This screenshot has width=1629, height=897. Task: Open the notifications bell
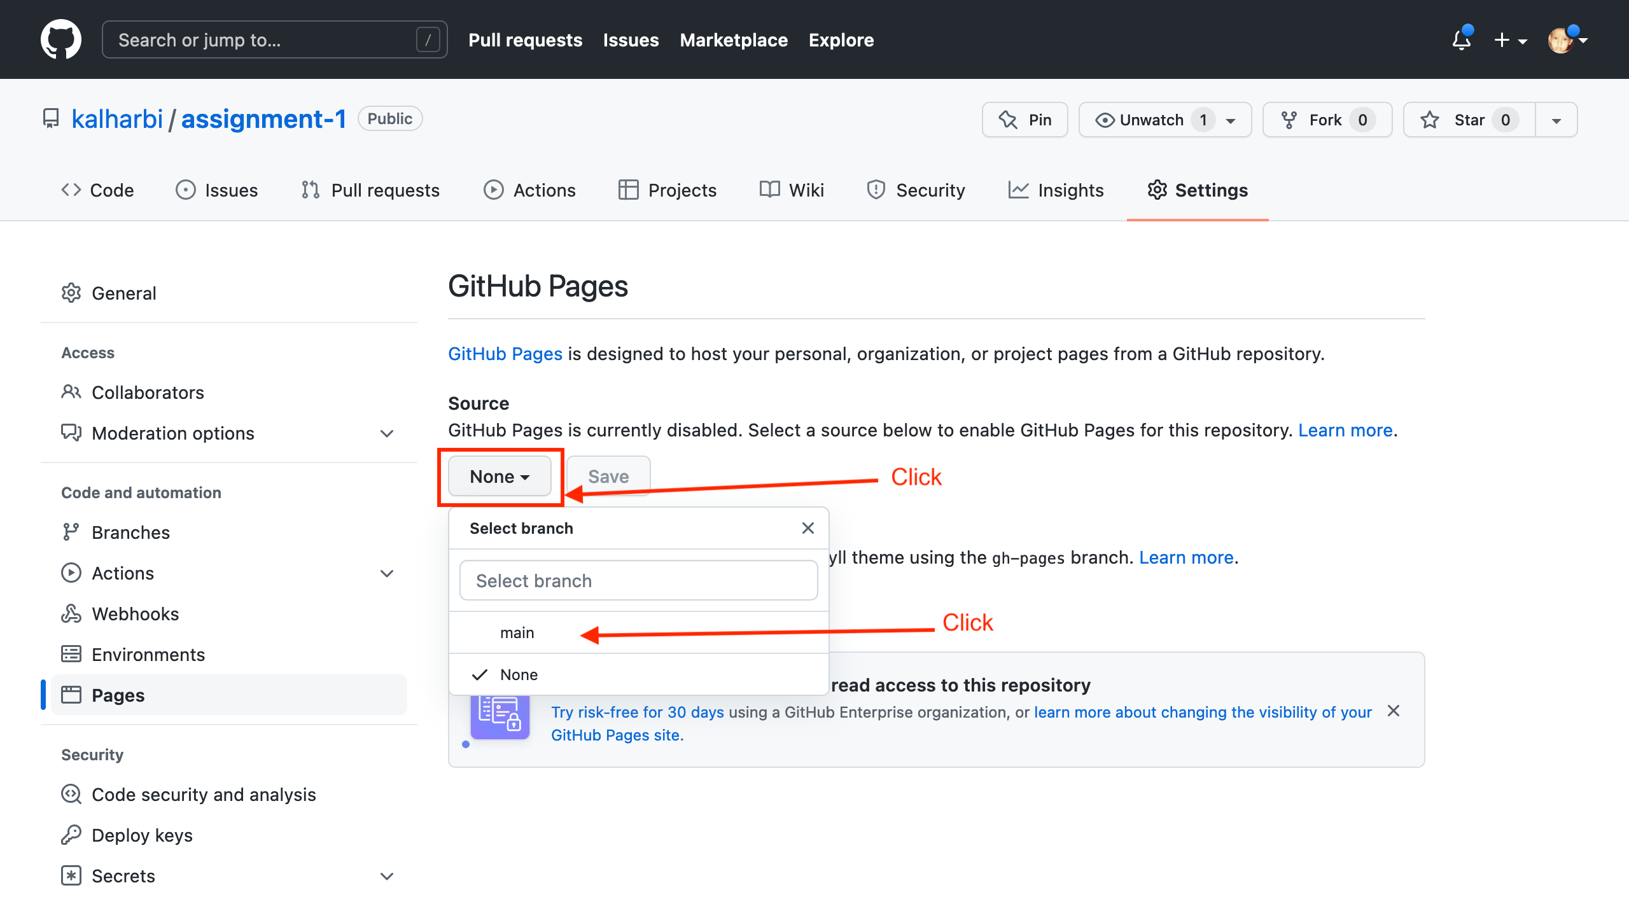tap(1462, 39)
